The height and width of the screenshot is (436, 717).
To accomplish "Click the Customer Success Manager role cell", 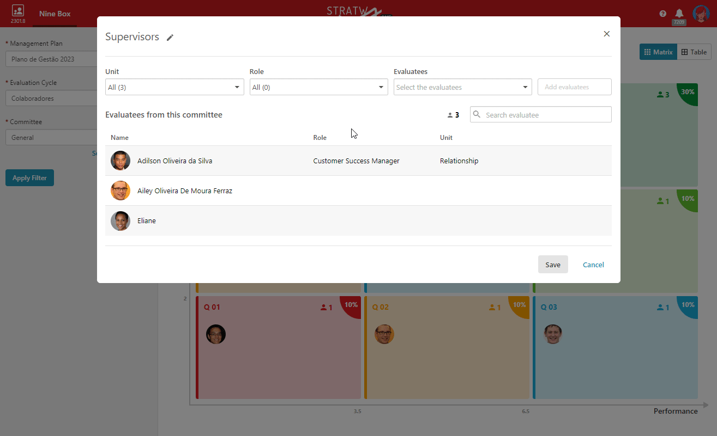I will [356, 161].
